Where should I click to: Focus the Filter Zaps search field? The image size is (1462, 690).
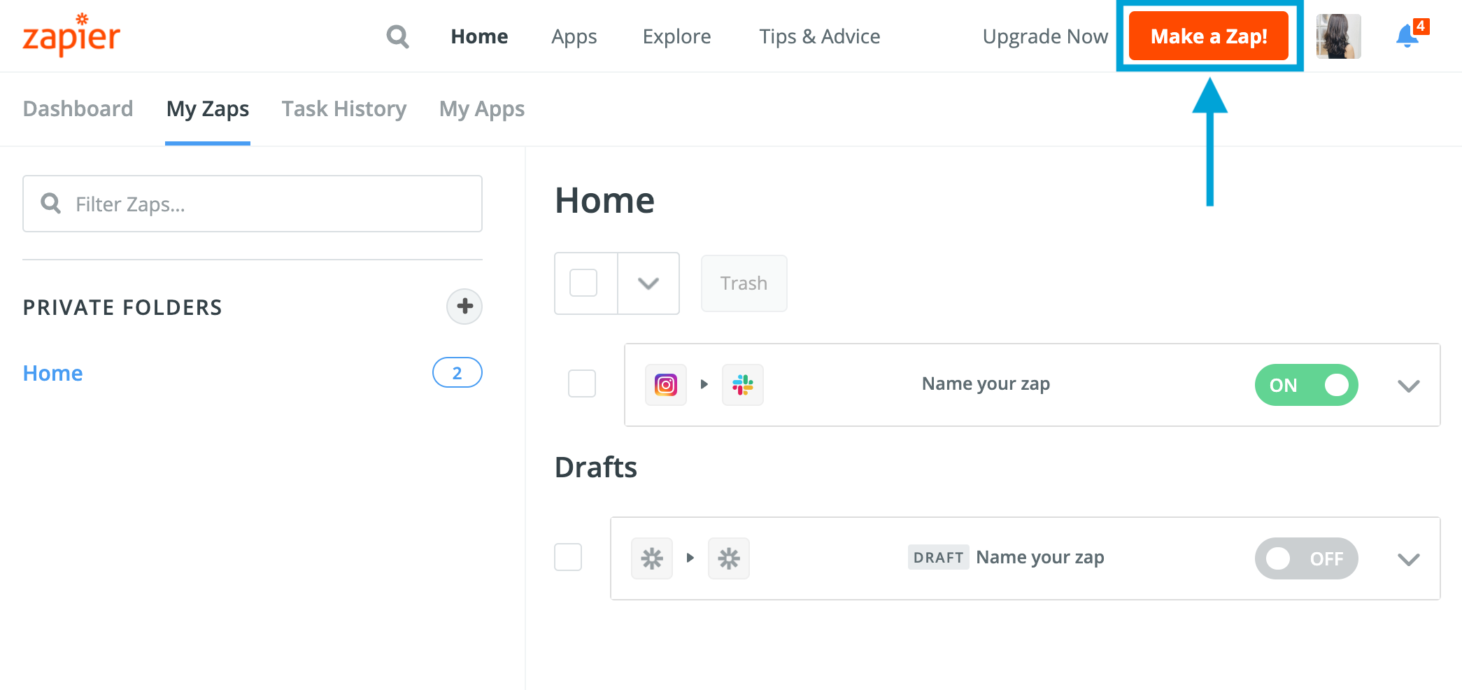pos(266,204)
